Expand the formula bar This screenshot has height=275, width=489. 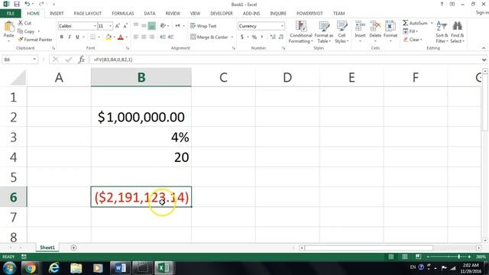coord(484,60)
